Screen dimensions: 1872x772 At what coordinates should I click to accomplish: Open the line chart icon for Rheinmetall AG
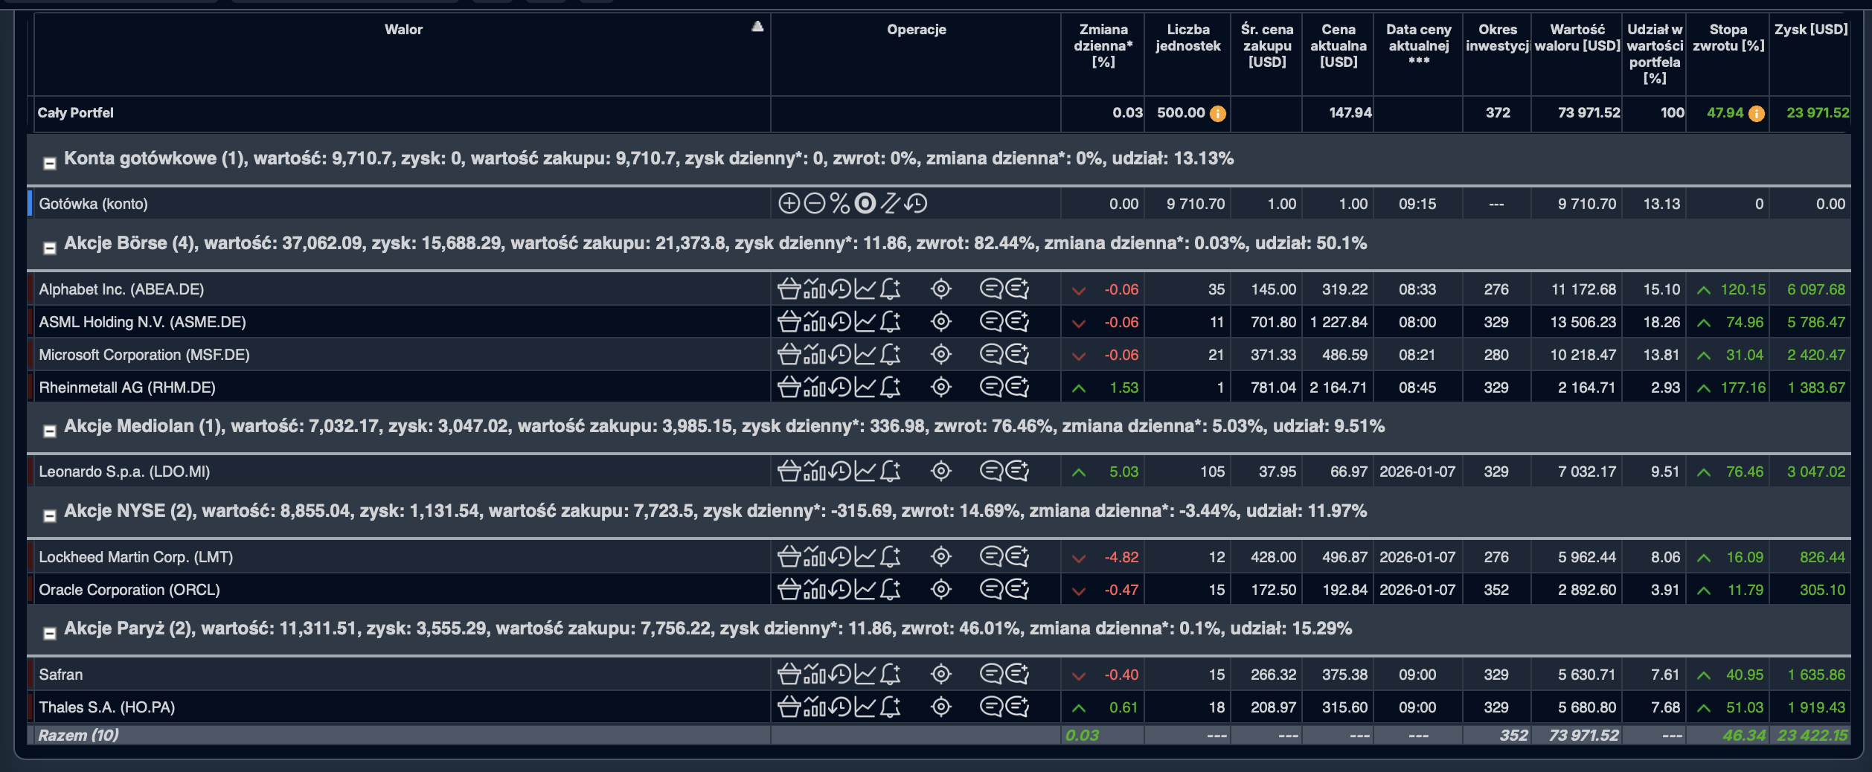[865, 387]
